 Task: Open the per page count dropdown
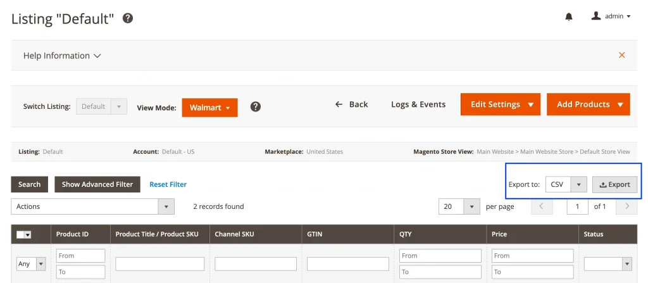tap(459, 206)
